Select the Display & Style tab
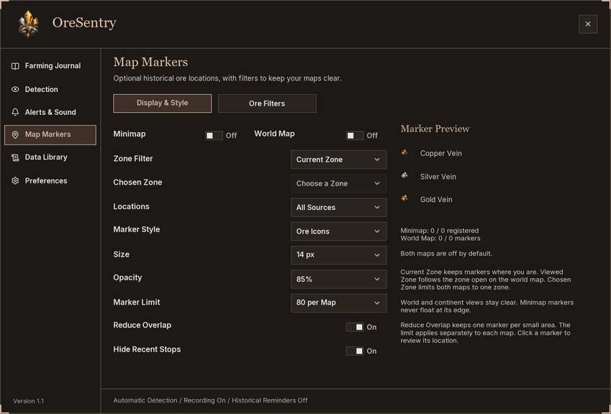 pyautogui.click(x=163, y=103)
